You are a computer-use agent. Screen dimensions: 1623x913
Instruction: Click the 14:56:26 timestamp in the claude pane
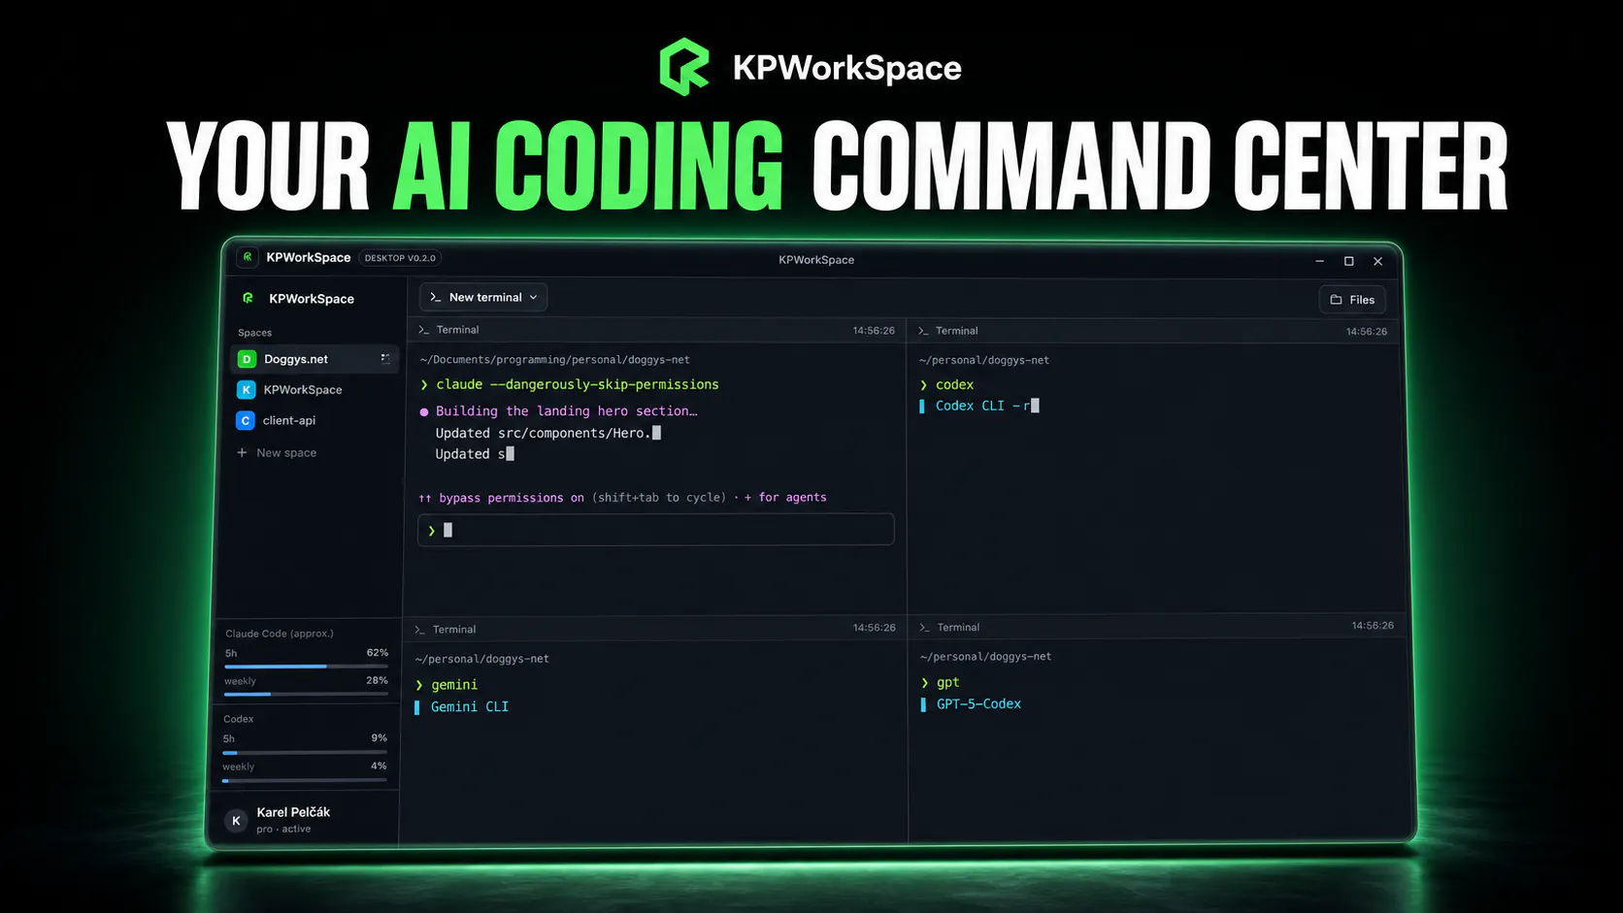[x=874, y=331]
